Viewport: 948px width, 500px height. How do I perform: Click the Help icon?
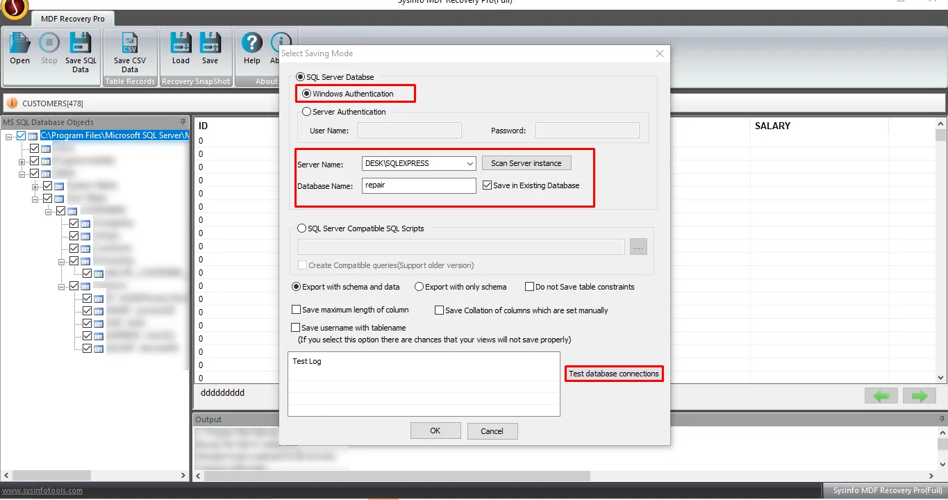coord(252,49)
